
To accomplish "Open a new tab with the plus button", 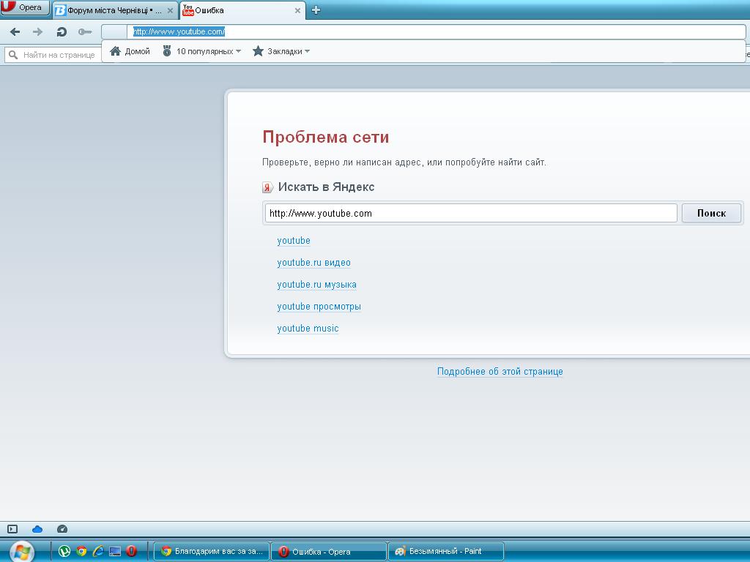I will tap(316, 10).
